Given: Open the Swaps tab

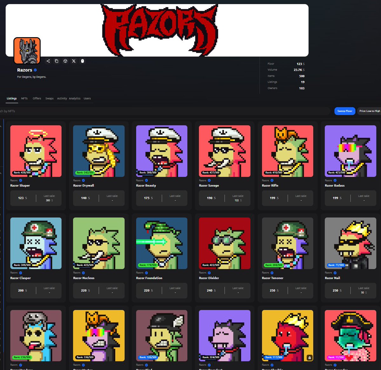Looking at the screenshot, I should [x=50, y=98].
